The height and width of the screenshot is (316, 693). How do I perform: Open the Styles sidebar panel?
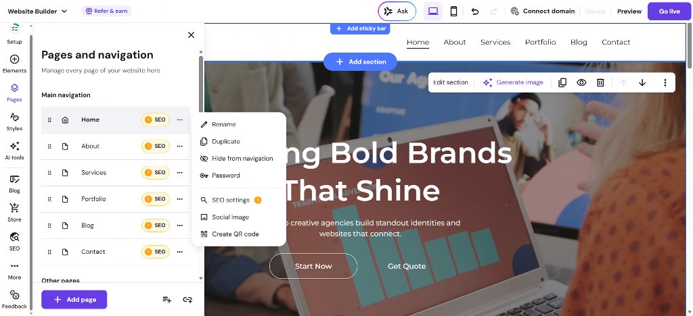(x=14, y=122)
